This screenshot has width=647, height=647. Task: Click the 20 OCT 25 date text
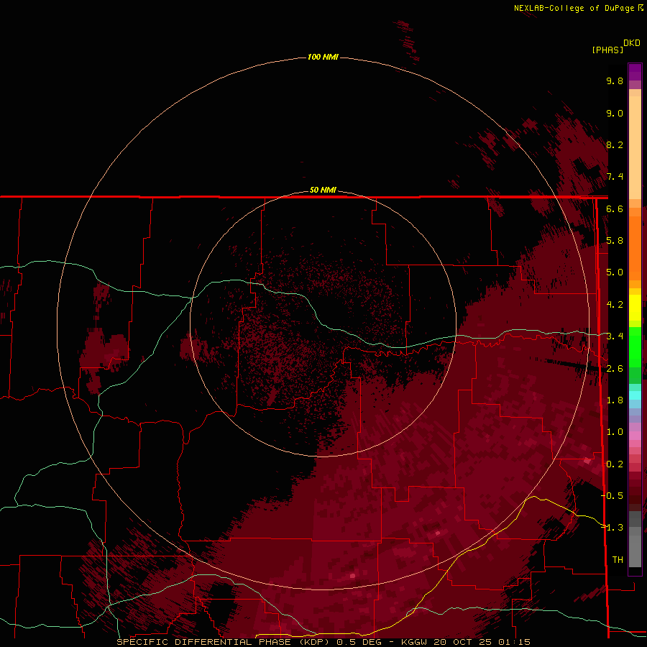click(x=464, y=642)
